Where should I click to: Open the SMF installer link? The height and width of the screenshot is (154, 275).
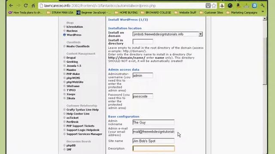pos(69,149)
